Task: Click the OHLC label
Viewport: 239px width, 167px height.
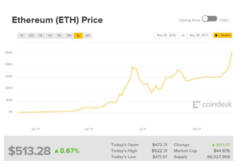Action: [x=225, y=20]
